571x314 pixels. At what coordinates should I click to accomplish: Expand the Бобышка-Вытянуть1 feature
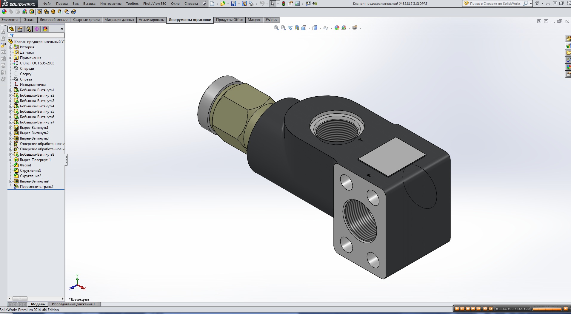click(x=11, y=90)
